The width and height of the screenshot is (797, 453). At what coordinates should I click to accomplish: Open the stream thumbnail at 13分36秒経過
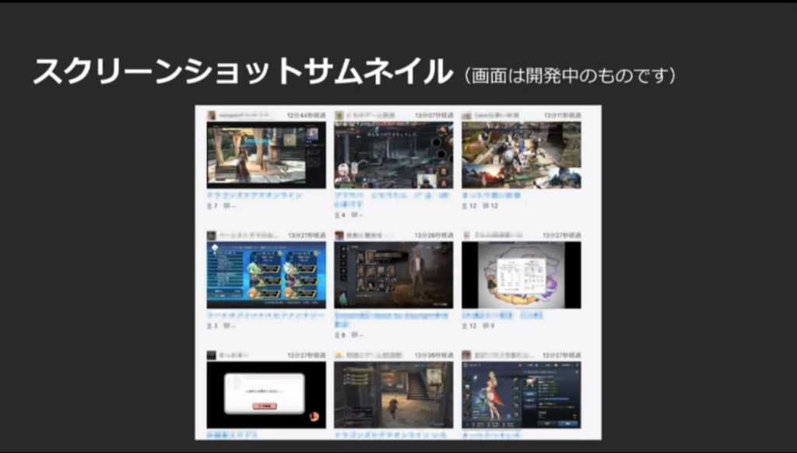393,395
